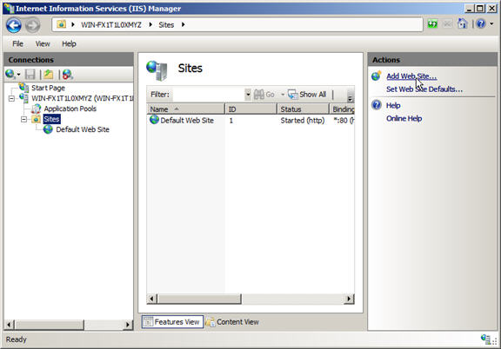The height and width of the screenshot is (349, 501).
Task: Collapse the Sites tree node
Action: coord(23,120)
